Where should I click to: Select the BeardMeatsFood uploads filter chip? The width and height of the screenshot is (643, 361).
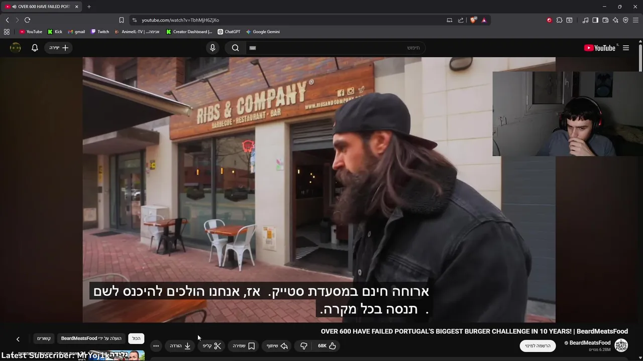coord(91,338)
